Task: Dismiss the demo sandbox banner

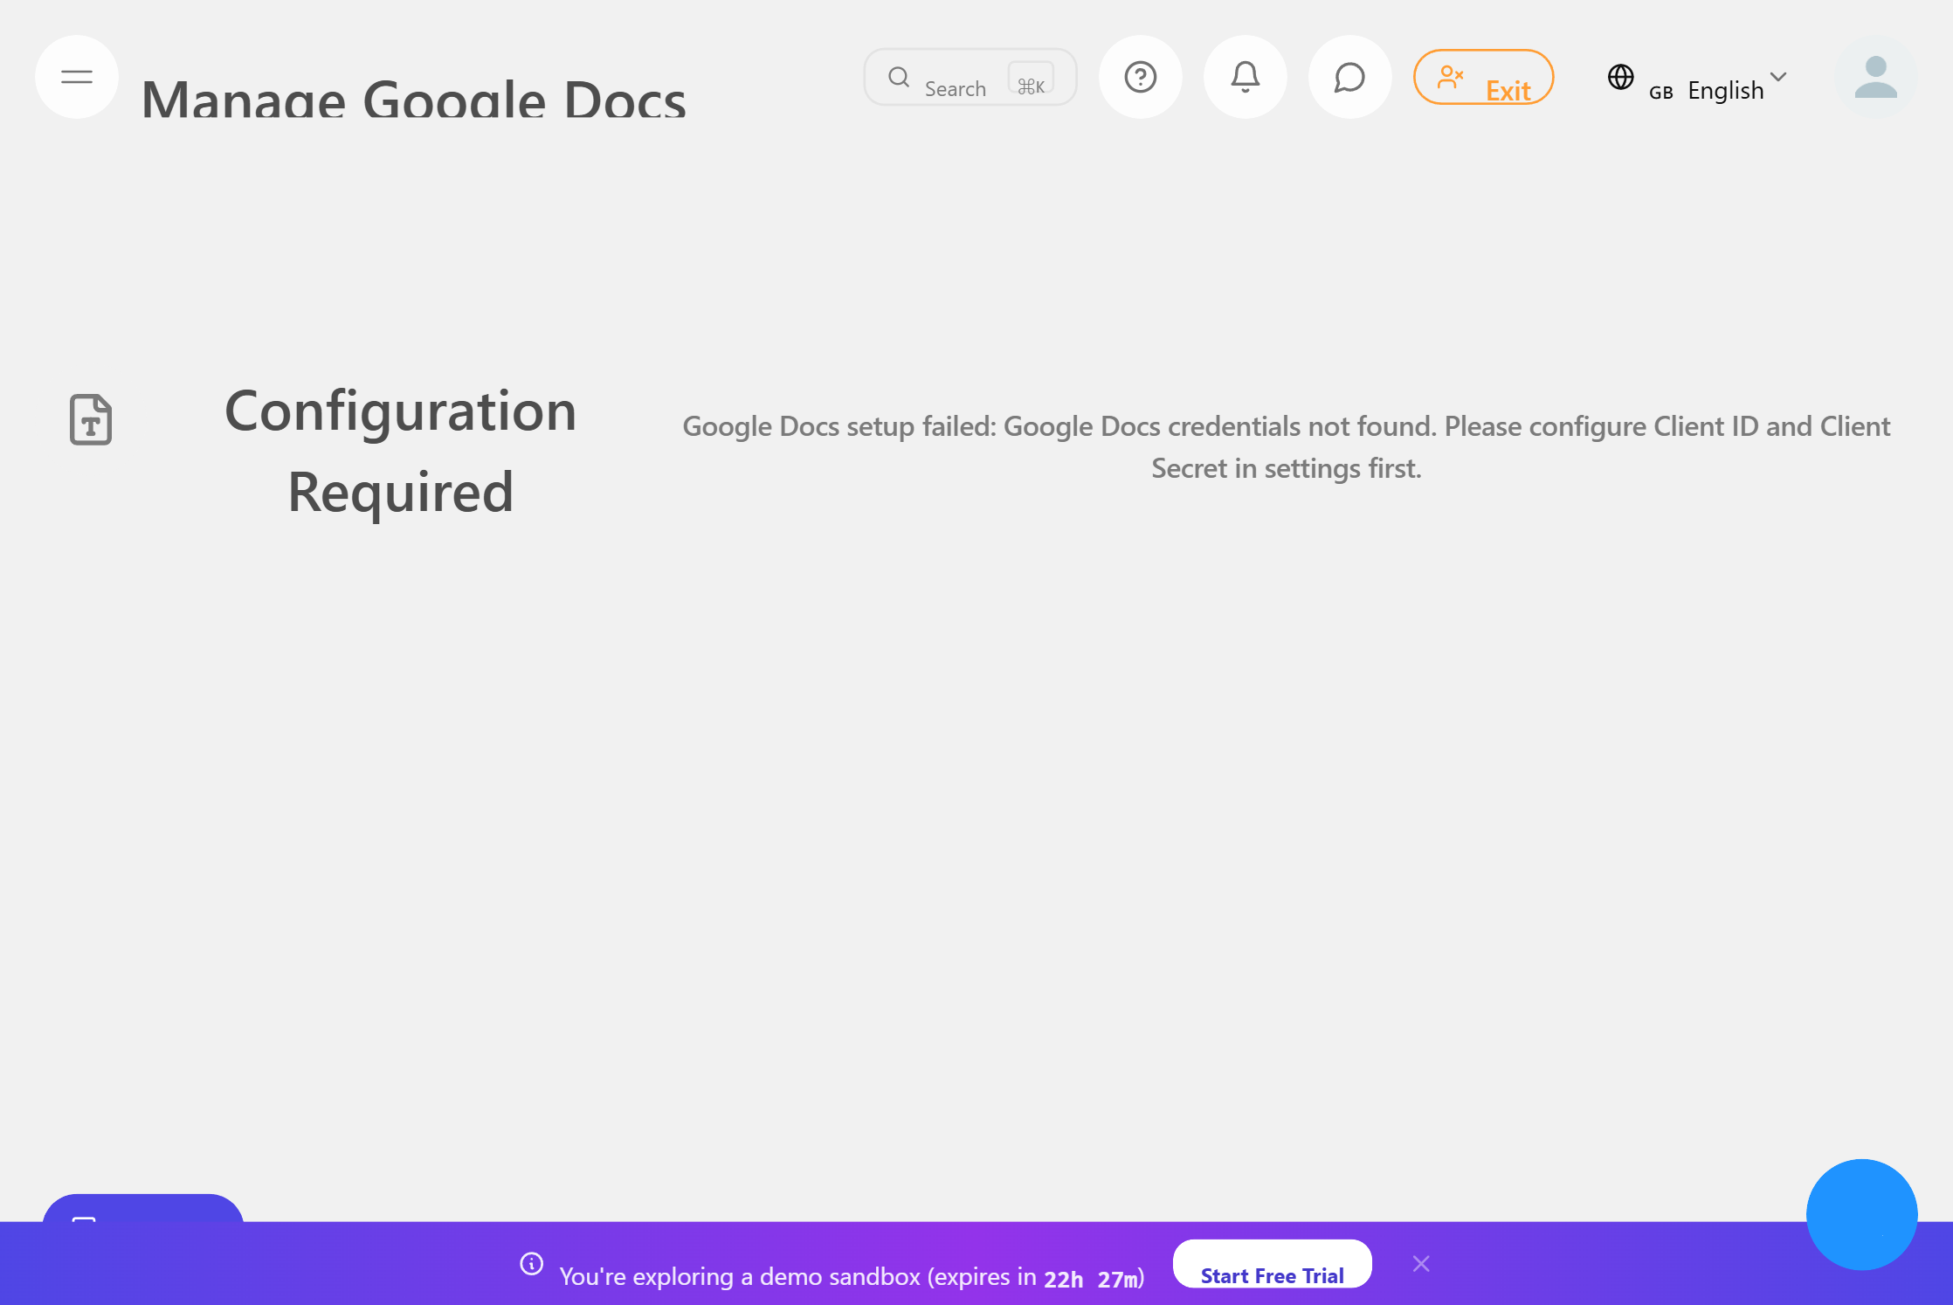Action: point(1421,1263)
